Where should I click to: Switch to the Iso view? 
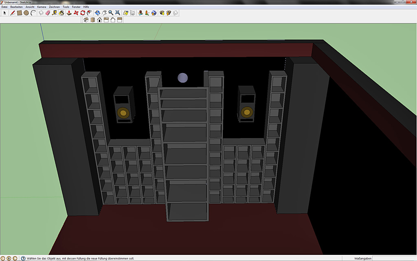tap(86, 20)
